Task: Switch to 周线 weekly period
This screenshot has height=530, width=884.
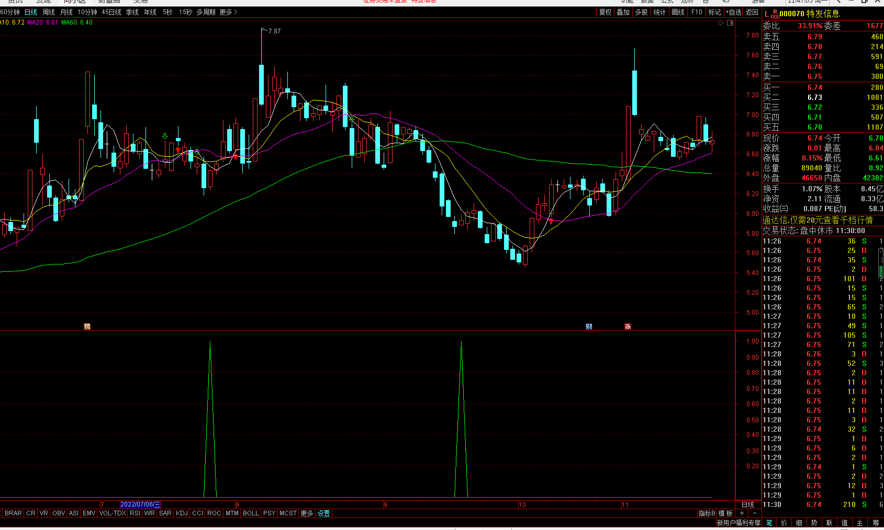Action: pos(49,12)
